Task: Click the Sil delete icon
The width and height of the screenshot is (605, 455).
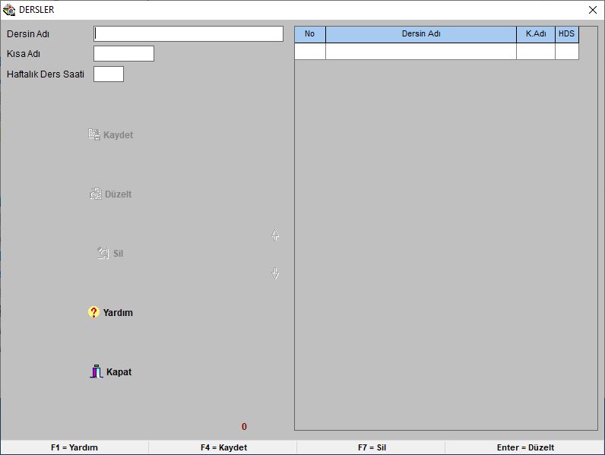Action: pyautogui.click(x=103, y=253)
